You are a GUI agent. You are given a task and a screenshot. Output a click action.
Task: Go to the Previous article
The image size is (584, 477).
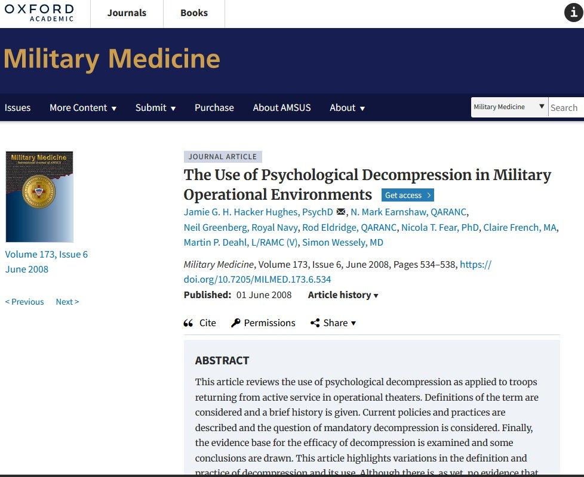click(x=24, y=302)
